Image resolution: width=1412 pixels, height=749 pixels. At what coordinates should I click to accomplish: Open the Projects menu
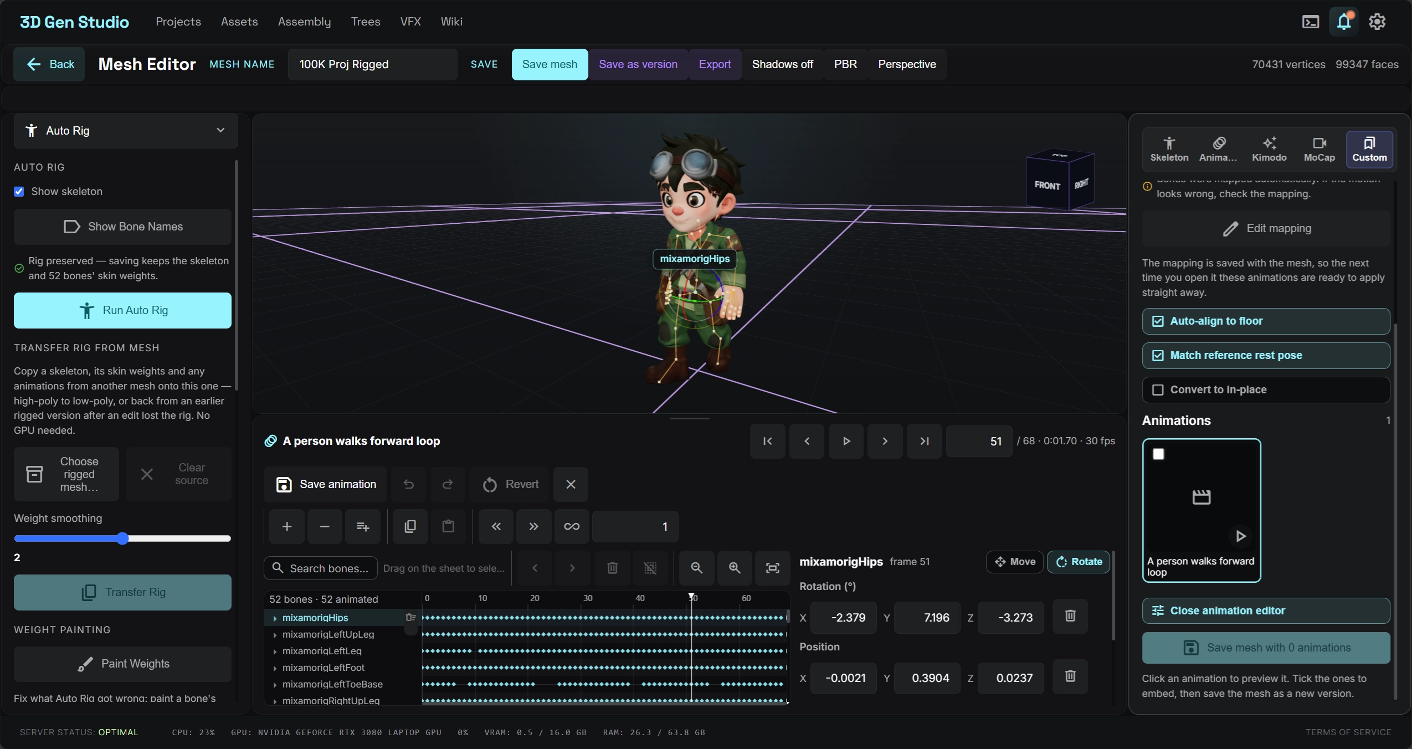[178, 22]
